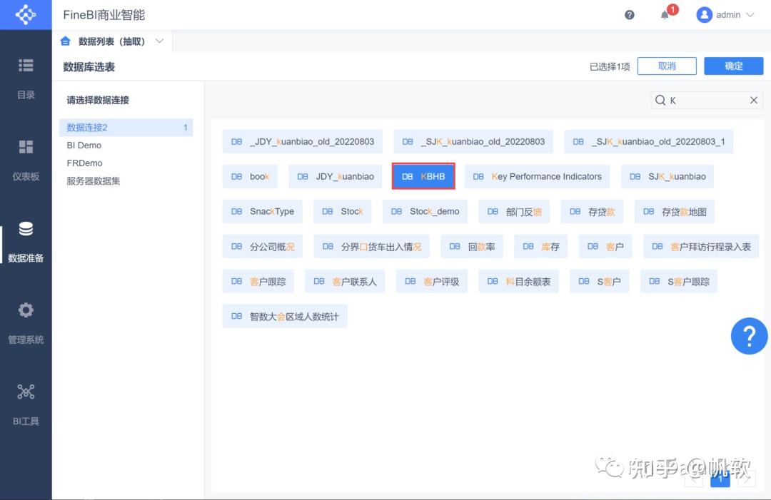Deselect the highlighted KBHB table
This screenshot has width=771, height=500.
[x=423, y=175]
